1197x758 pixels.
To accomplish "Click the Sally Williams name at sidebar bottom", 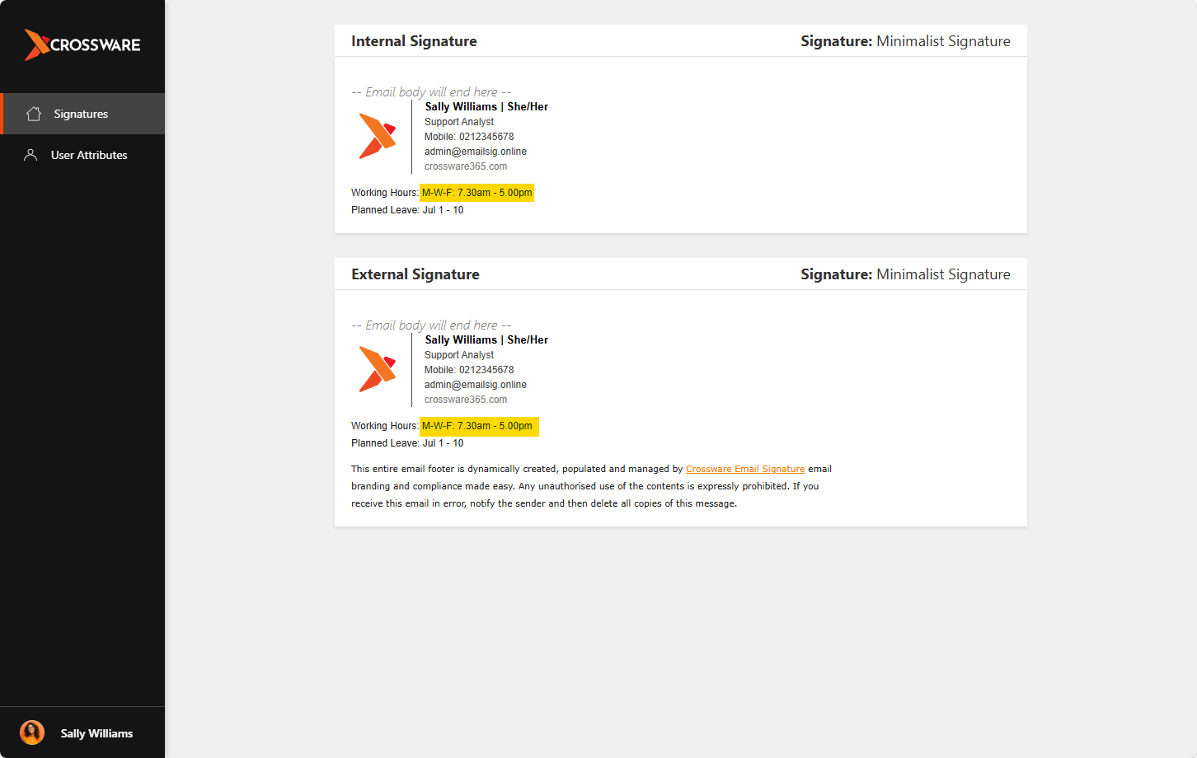I will click(96, 733).
